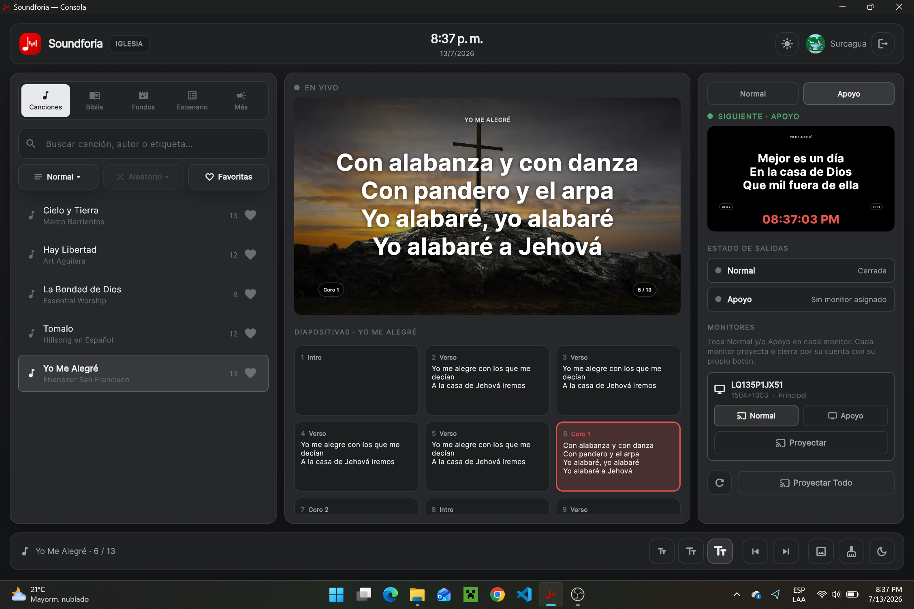The height and width of the screenshot is (609, 914).
Task: Click the music note in the bottom status bar
Action: pos(25,551)
